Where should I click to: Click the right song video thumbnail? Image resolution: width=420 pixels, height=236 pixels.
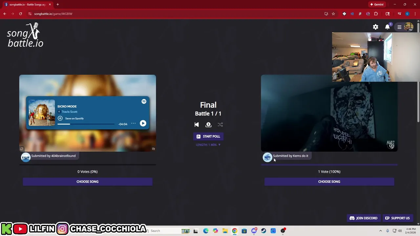(x=329, y=113)
